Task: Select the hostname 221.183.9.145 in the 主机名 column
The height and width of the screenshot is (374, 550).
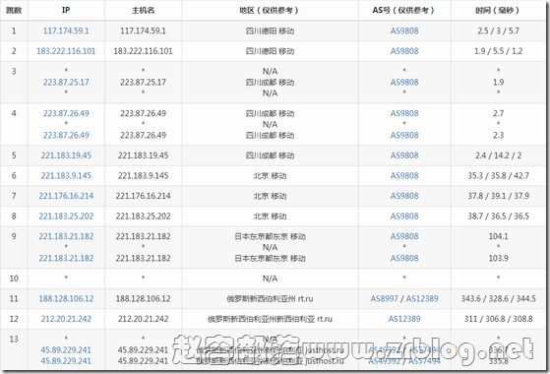Action: pyautogui.click(x=143, y=176)
